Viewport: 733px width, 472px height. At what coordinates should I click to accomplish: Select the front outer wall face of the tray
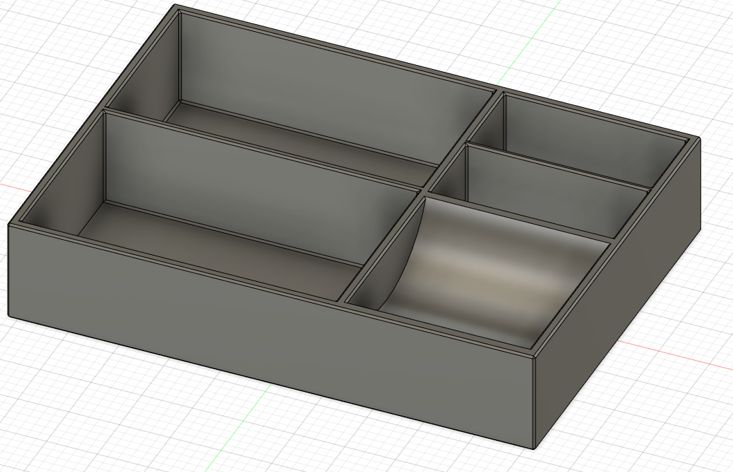271,337
